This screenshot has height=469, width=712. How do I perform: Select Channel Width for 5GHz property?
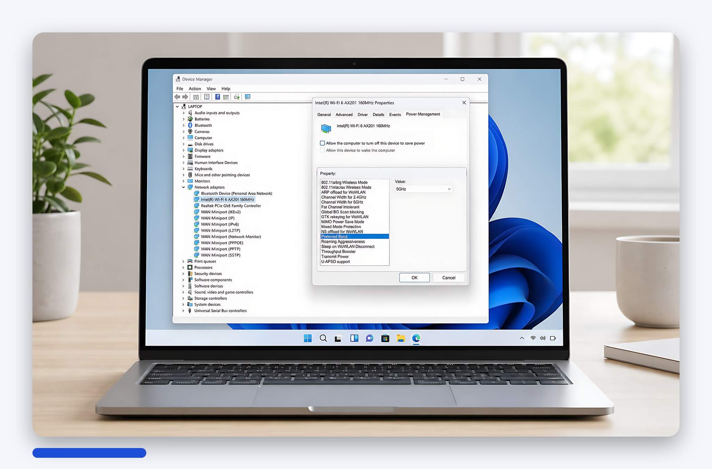point(354,202)
